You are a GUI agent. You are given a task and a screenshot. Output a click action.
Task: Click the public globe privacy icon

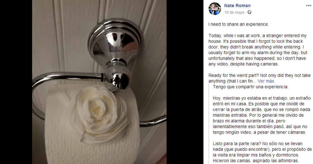tap(250, 12)
